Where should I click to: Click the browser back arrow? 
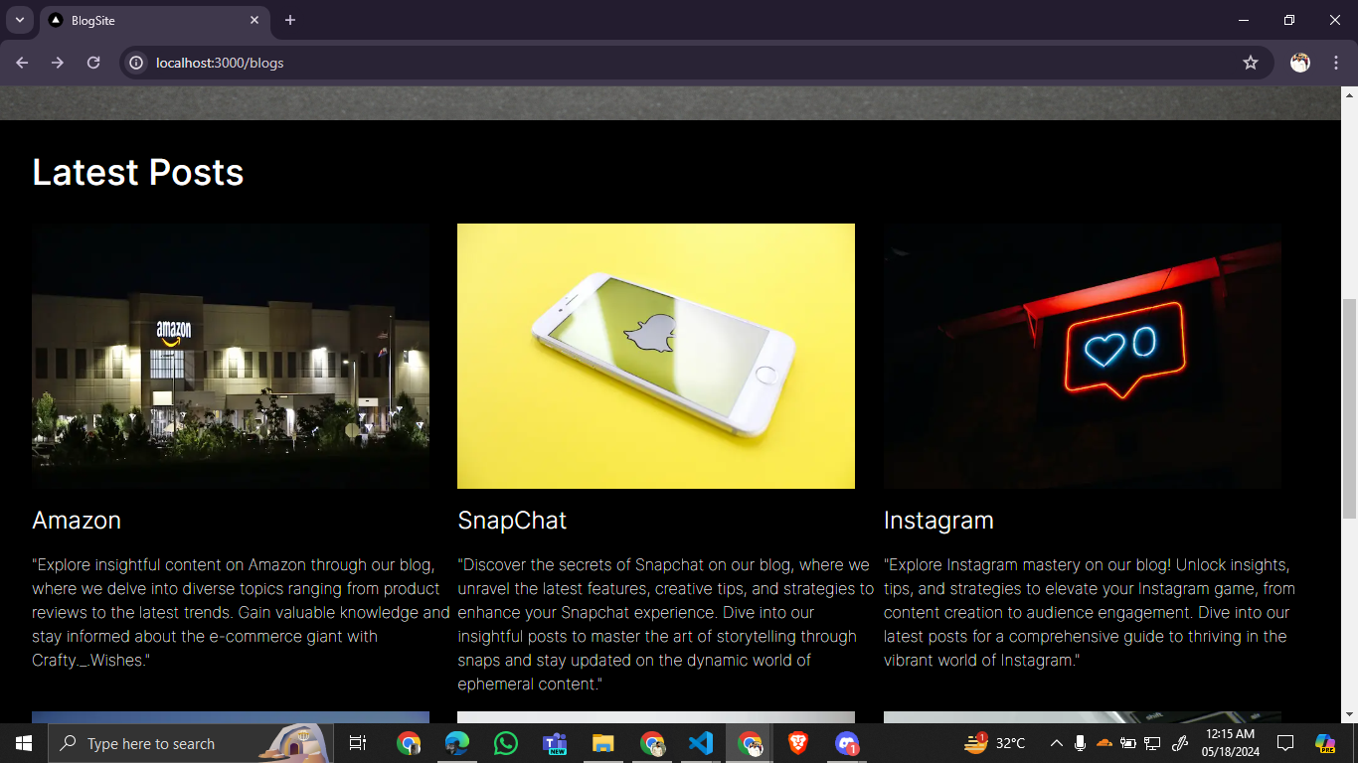tap(22, 63)
